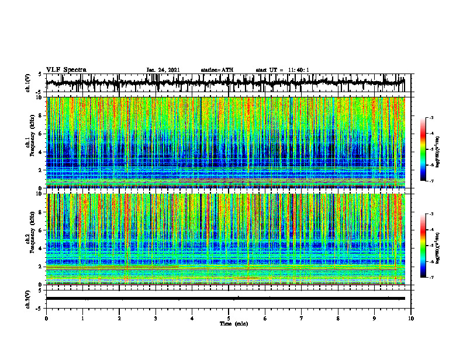Click the time axis end label "10"
The image size is (463, 357).
coord(411,318)
